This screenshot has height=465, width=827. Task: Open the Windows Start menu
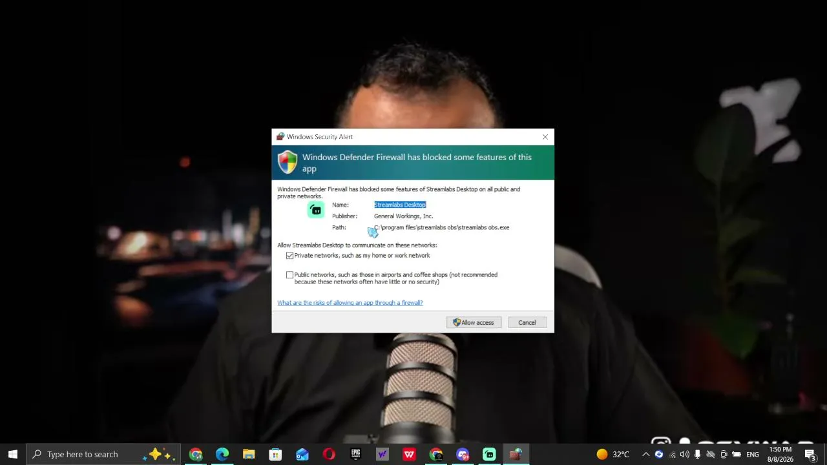click(13, 454)
